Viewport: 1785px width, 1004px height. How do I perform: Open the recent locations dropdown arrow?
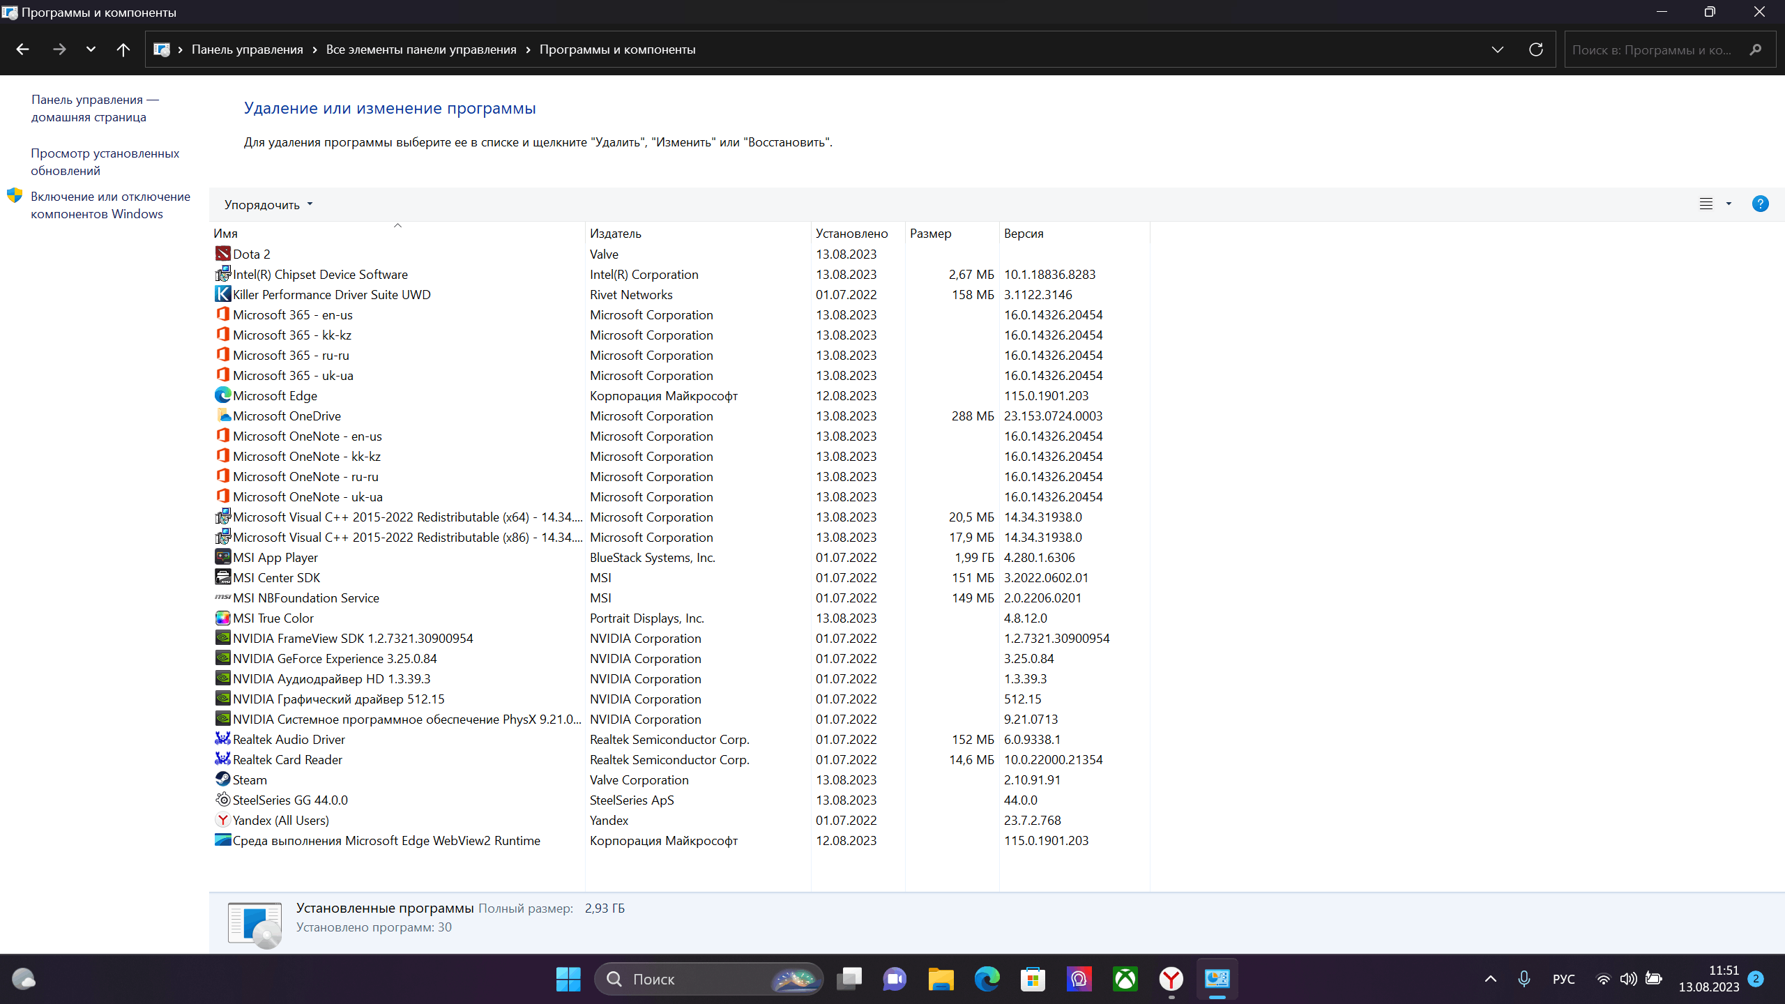click(x=91, y=50)
